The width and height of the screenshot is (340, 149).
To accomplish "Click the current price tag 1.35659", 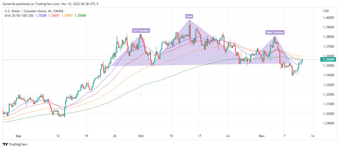I will 329,60.
